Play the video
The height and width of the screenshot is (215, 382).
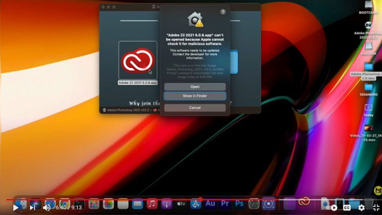coord(16,208)
